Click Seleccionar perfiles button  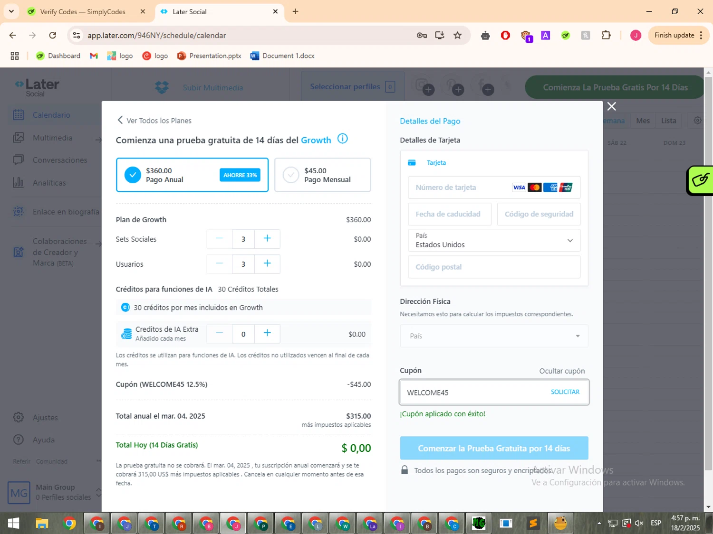352,87
